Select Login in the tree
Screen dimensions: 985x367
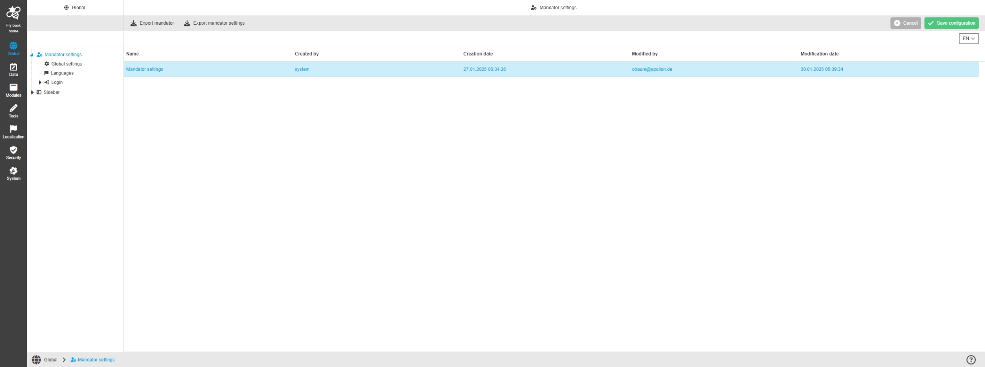click(x=57, y=83)
